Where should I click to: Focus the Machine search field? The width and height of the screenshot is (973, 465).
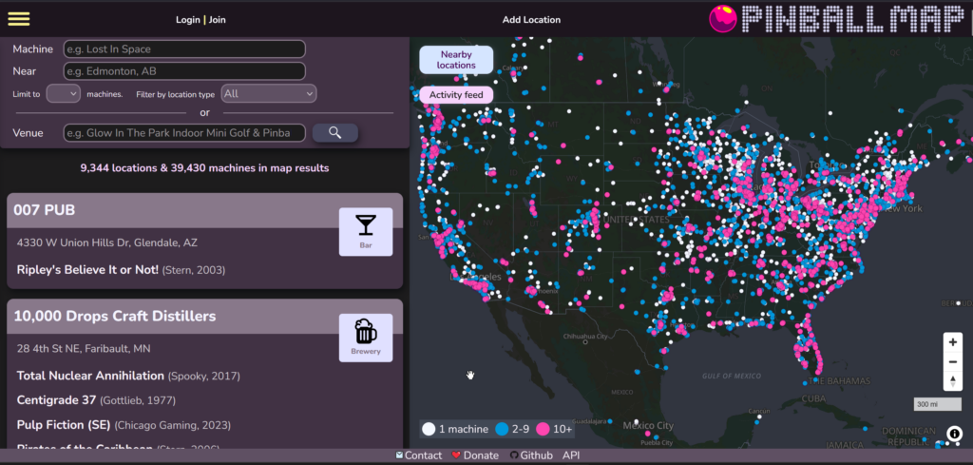coord(184,48)
